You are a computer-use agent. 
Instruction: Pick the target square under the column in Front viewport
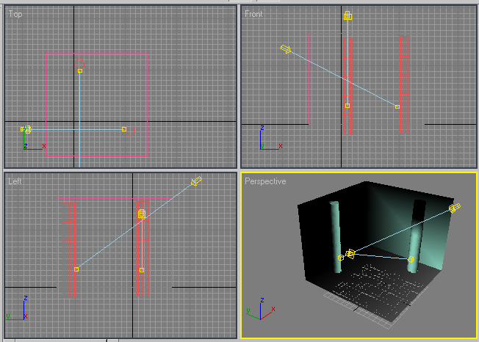point(347,106)
